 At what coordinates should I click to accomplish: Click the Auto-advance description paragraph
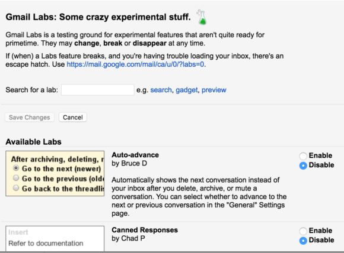199,197
